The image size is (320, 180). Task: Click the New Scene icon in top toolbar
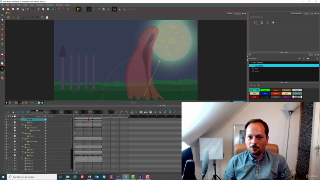[3, 9]
